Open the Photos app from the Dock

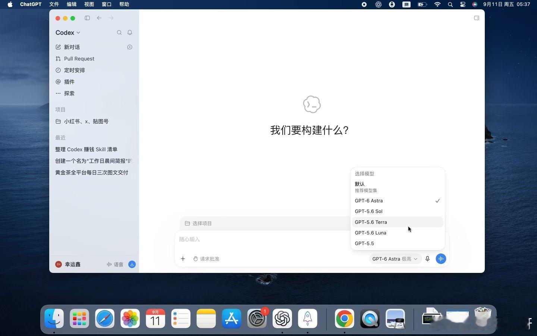click(130, 318)
